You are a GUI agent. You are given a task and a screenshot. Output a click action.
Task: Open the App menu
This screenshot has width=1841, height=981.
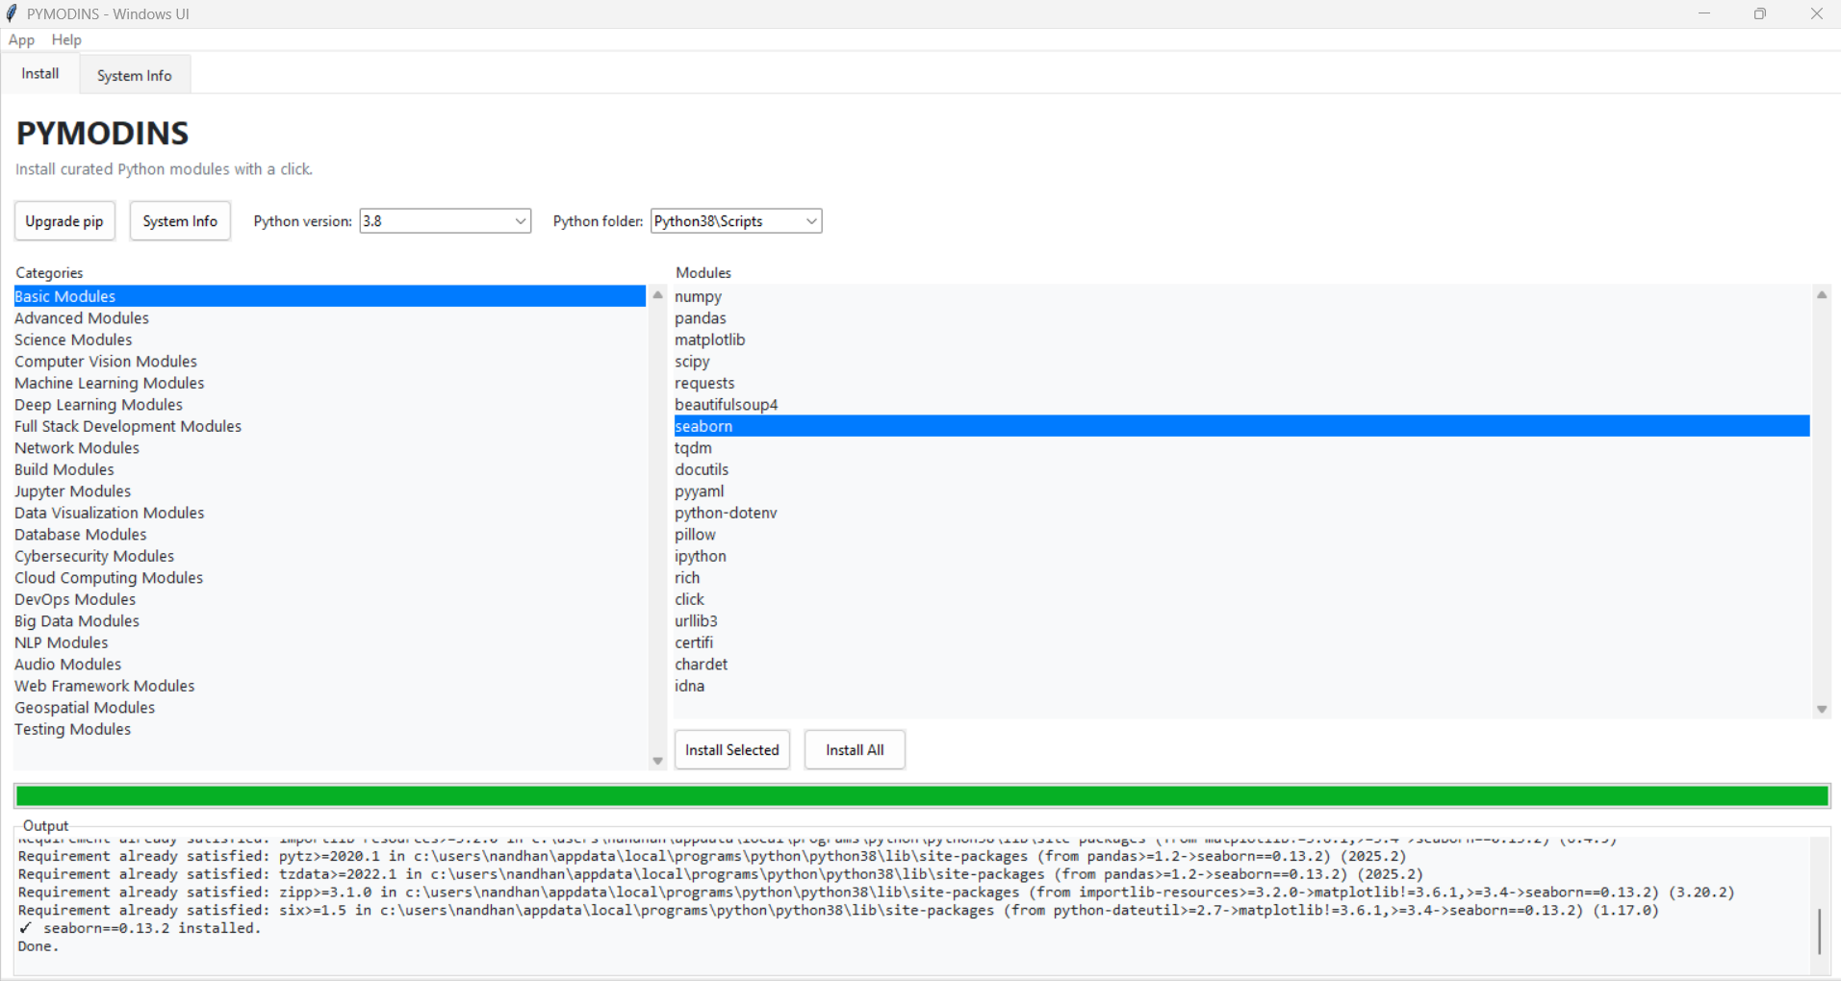tap(21, 39)
